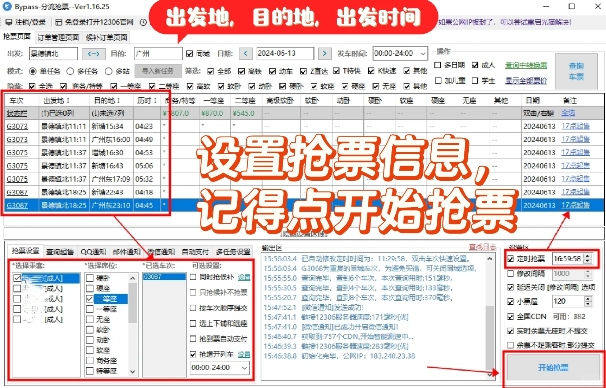Click the 查询车票 button
This screenshot has height=388, width=606.
[576, 71]
